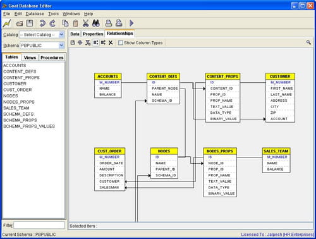Click the redo arrow icon
Image resolution: width=316 pixels, height=239 pixels.
point(52,23)
